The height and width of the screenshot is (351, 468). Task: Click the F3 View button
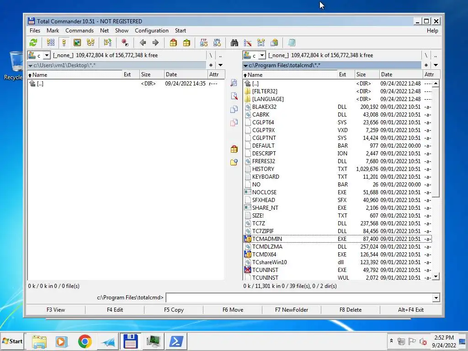click(x=56, y=310)
